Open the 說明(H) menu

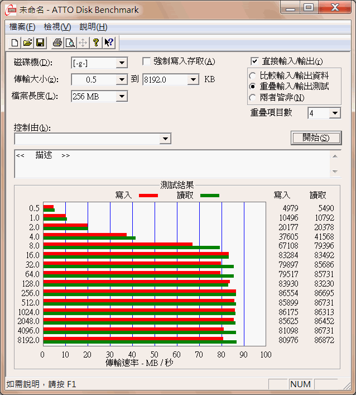[x=93, y=27]
